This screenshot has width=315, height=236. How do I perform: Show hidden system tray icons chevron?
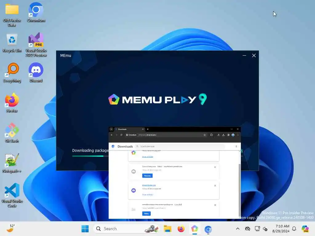click(x=238, y=229)
